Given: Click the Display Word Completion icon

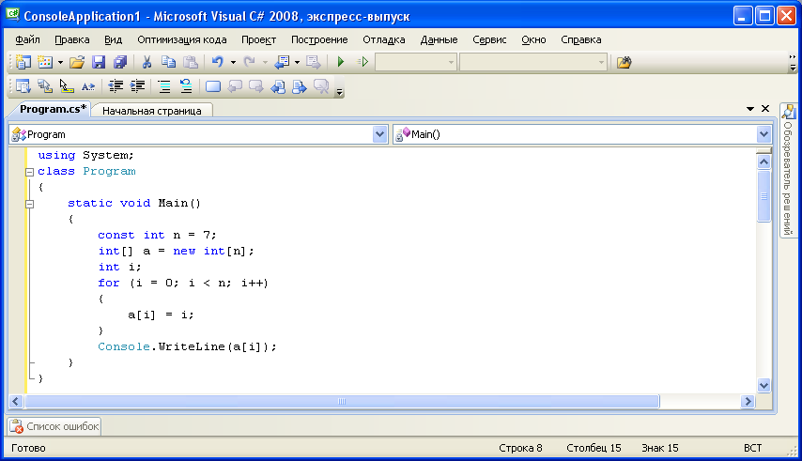Looking at the screenshot, I should (88, 86).
